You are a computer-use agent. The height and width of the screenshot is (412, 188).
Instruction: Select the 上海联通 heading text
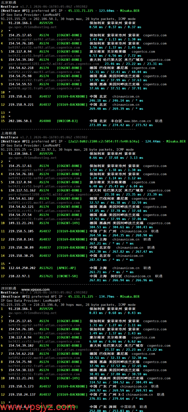click(x=9, y=133)
